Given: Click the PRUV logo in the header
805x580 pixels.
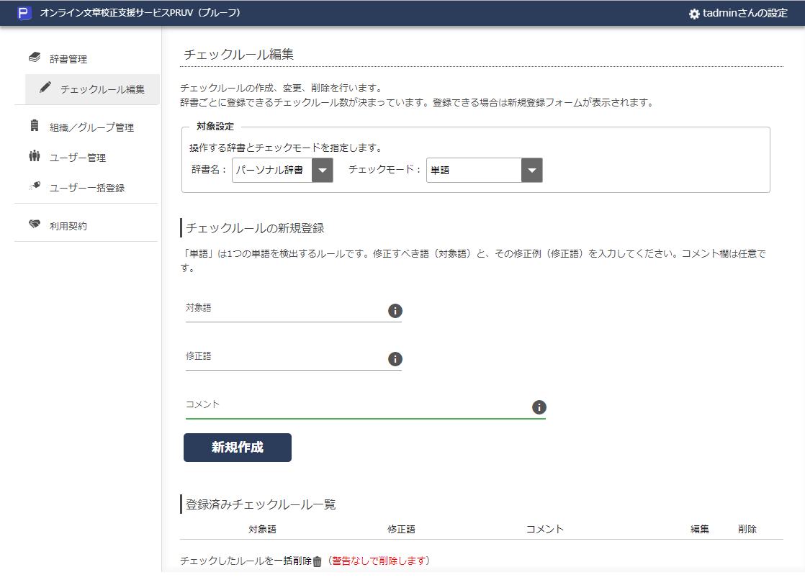Looking at the screenshot, I should pos(25,12).
